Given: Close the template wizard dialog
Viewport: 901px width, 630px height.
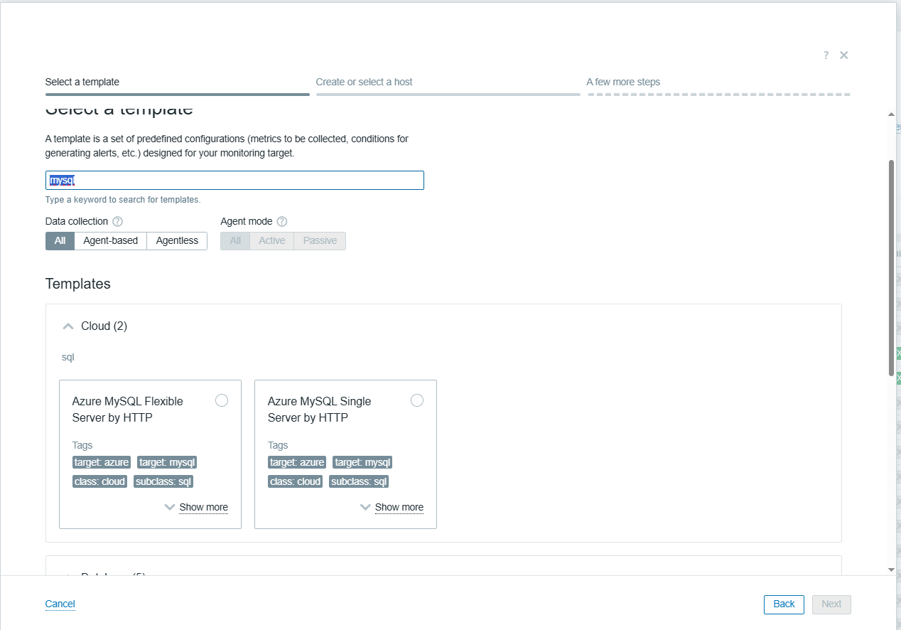Looking at the screenshot, I should (844, 55).
